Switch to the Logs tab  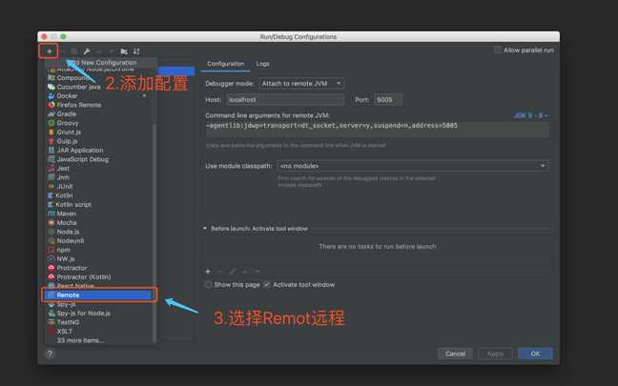[263, 64]
